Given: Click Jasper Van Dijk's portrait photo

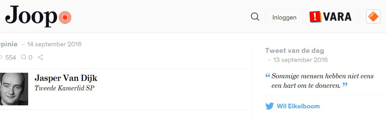Looking at the screenshot, I should [14, 89].
